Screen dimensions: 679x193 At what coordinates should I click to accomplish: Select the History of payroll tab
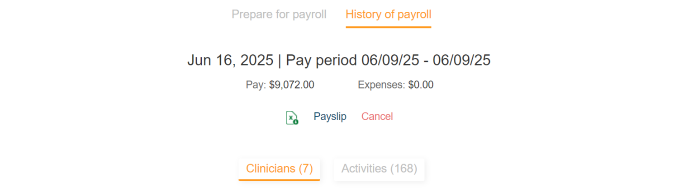pos(388,14)
